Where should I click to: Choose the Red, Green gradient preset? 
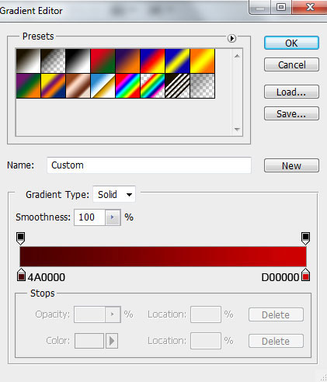(x=103, y=61)
